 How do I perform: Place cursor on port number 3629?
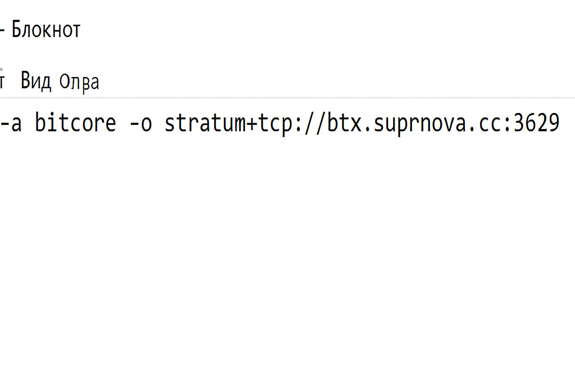pyautogui.click(x=536, y=123)
